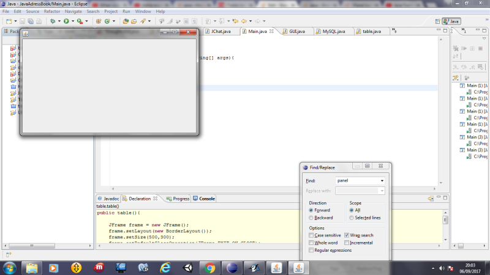490x275 pixels.
Task: Click the editor vertical scrollbar down arrow
Action: 441,183
